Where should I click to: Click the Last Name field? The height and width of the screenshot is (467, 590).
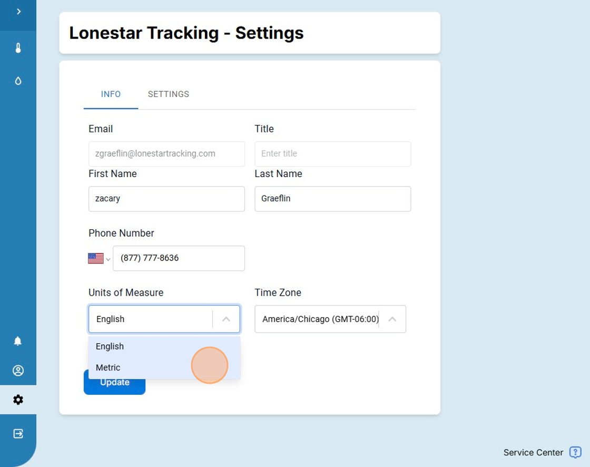(x=332, y=199)
